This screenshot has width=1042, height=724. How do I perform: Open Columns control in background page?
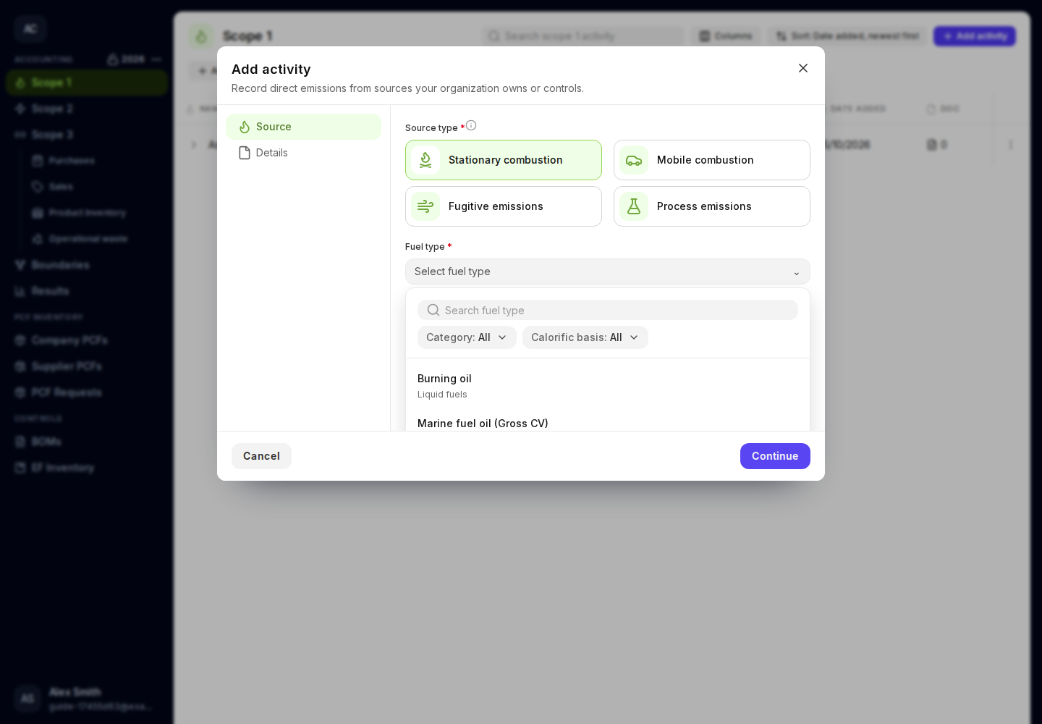[x=726, y=36]
